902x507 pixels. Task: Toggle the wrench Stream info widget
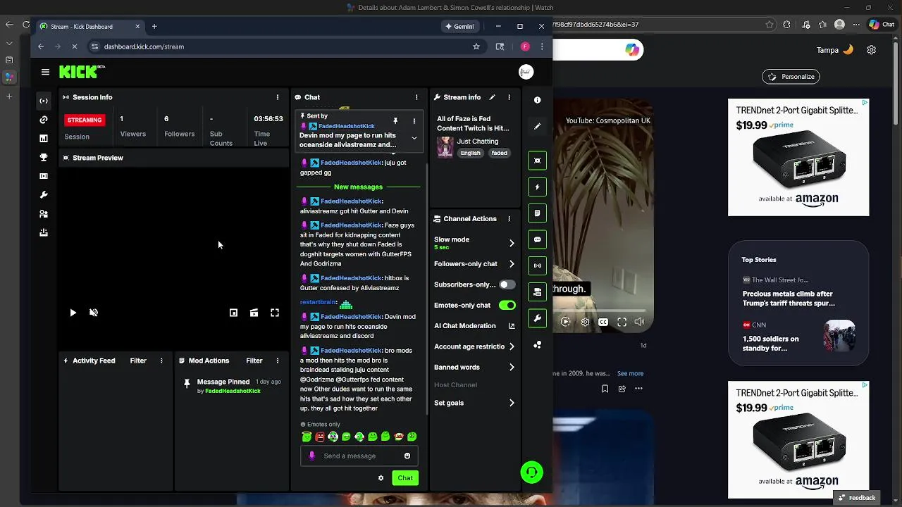tap(537, 318)
